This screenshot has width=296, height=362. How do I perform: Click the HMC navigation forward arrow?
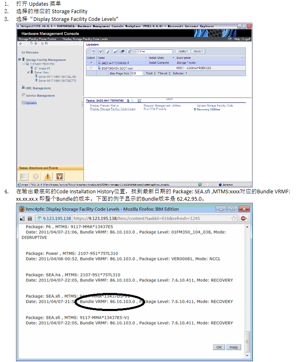point(25,44)
